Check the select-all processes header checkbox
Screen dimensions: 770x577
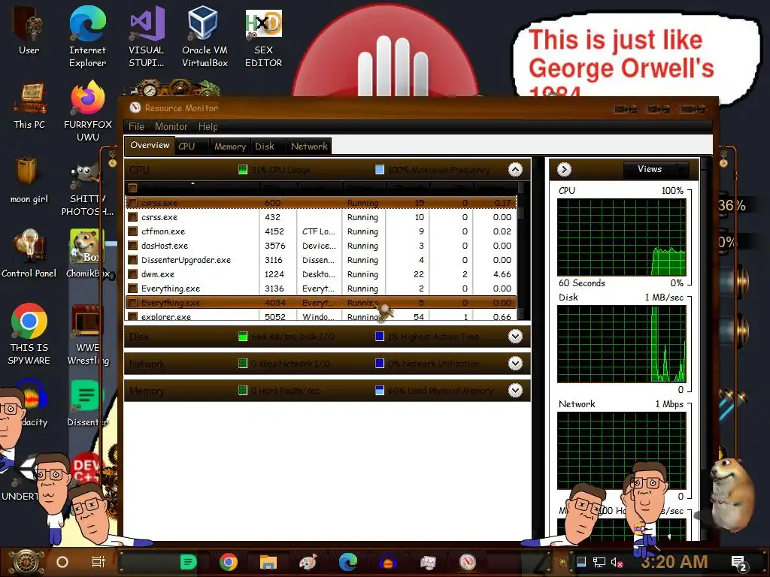pos(132,187)
